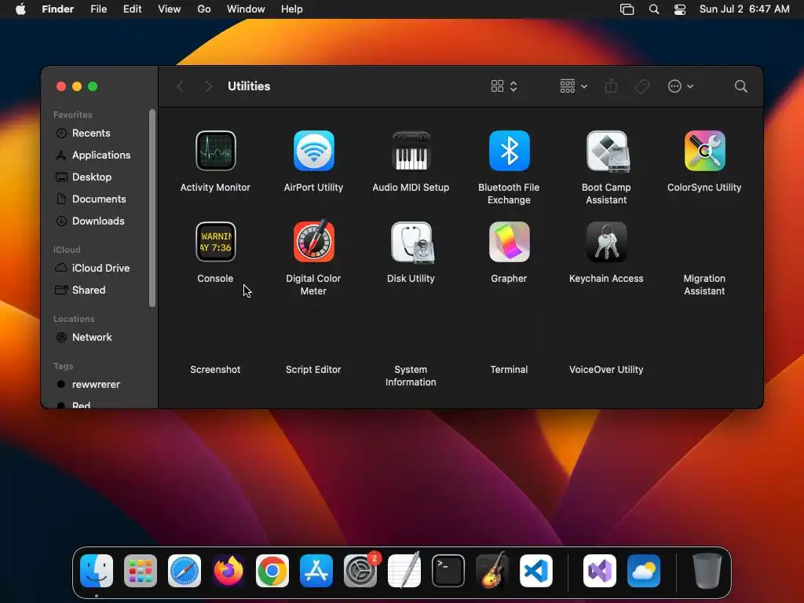Open the Activity Monitor app icon
The image size is (804, 603).
(215, 151)
